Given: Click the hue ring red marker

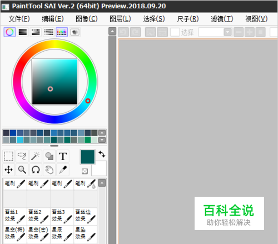Looking at the screenshot, I should click(88, 101).
